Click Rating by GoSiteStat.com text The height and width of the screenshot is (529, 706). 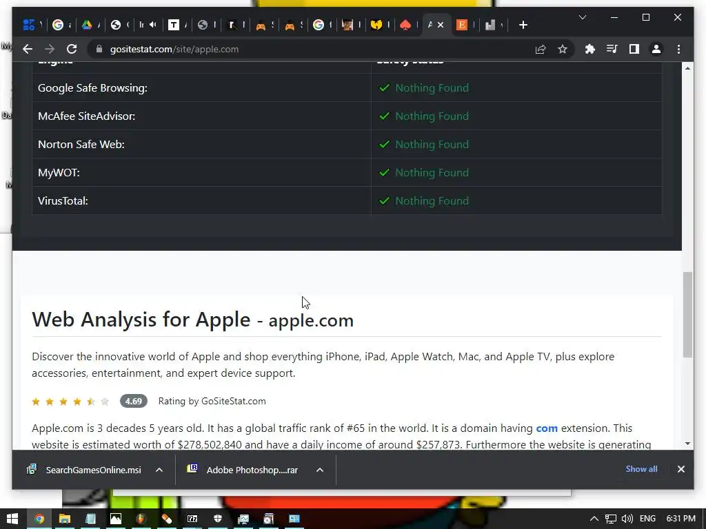(212, 402)
